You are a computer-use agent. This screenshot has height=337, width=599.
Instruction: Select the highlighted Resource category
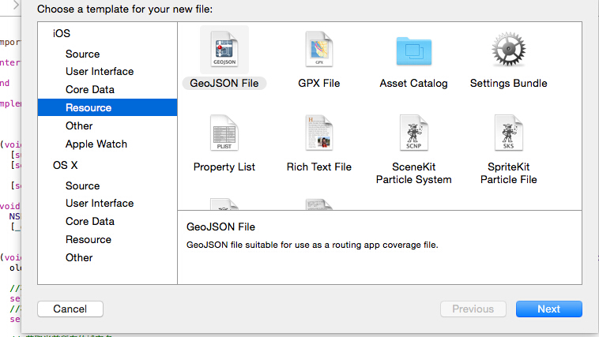(x=89, y=107)
